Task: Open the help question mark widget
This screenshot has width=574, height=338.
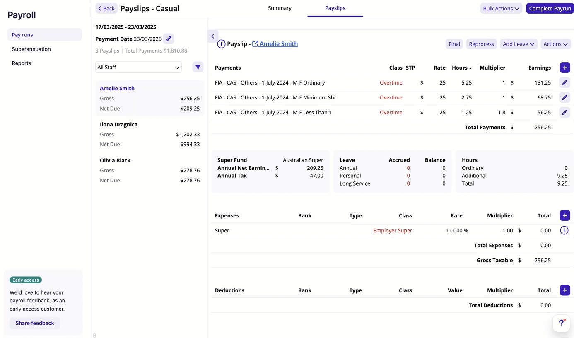Action: tap(562, 323)
